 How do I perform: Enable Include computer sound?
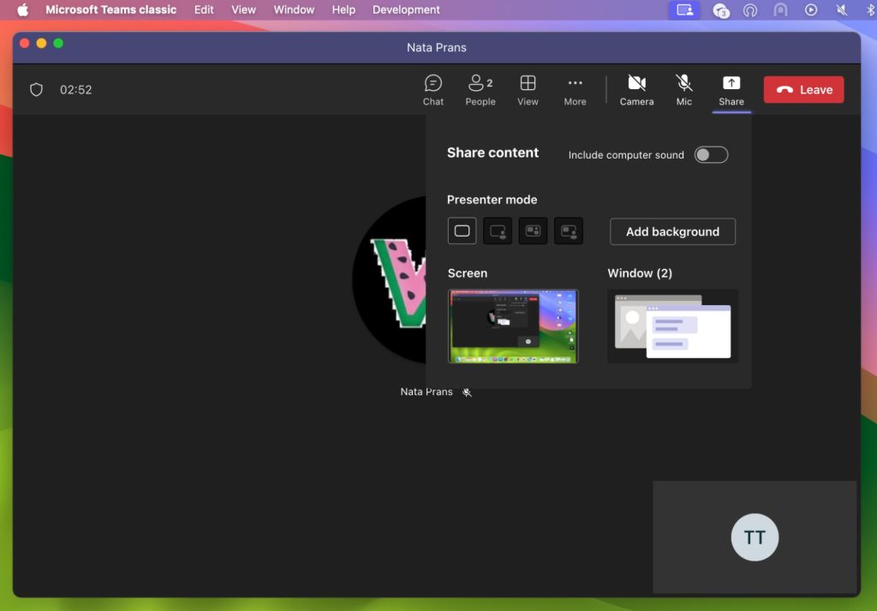pos(711,155)
